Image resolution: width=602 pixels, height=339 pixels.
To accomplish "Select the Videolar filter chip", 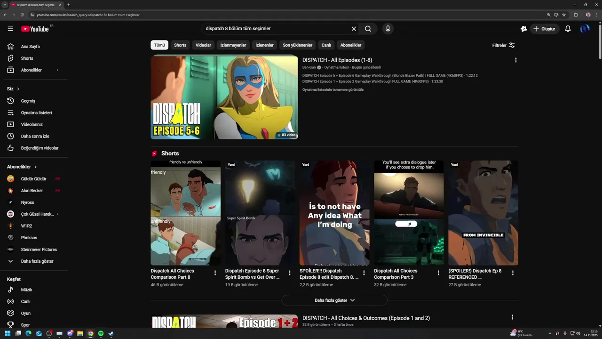I will click(x=203, y=45).
